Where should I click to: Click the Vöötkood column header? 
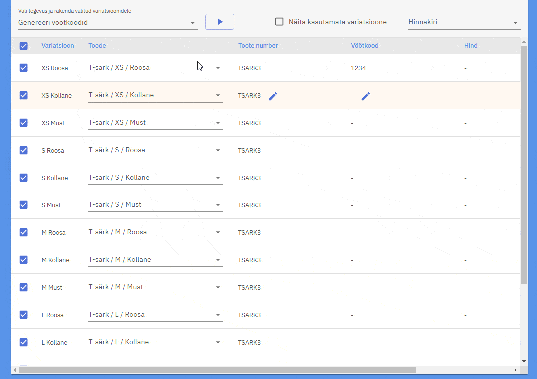click(364, 46)
